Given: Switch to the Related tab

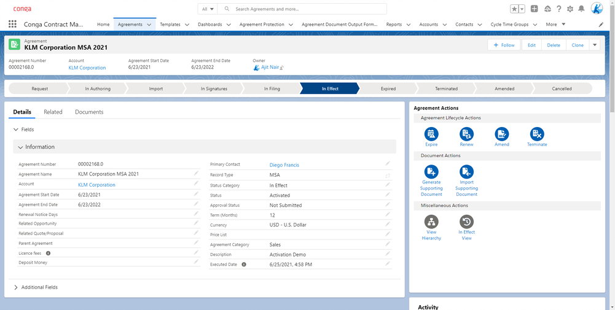Looking at the screenshot, I should point(53,112).
